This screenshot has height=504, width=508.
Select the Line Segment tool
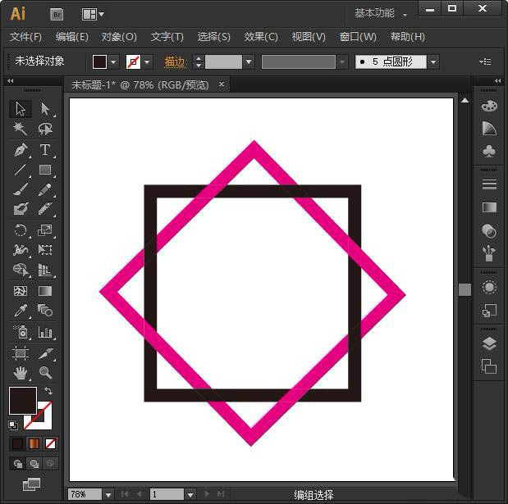click(x=21, y=170)
